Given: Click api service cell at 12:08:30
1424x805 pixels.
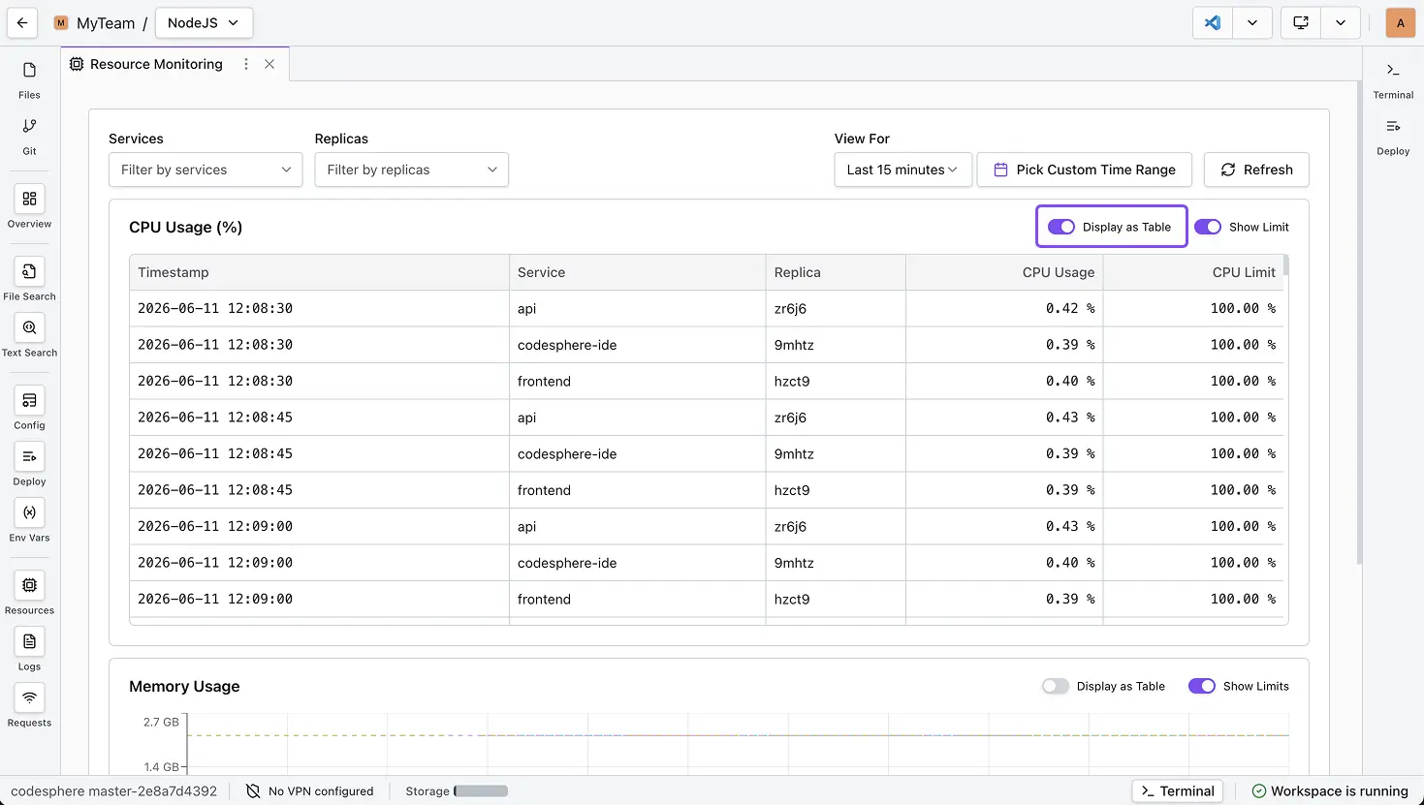Looking at the screenshot, I should 637,308.
